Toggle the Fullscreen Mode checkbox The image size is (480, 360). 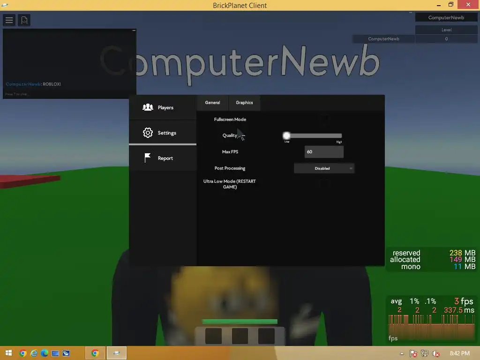pos(324,119)
